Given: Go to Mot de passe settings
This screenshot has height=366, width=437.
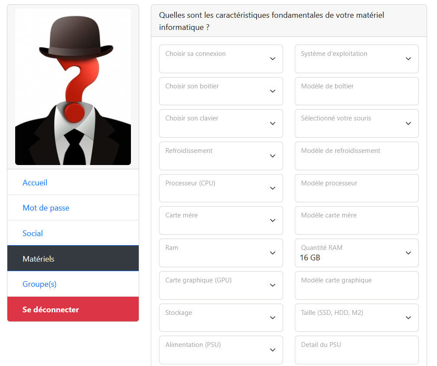Looking at the screenshot, I should coord(46,208).
